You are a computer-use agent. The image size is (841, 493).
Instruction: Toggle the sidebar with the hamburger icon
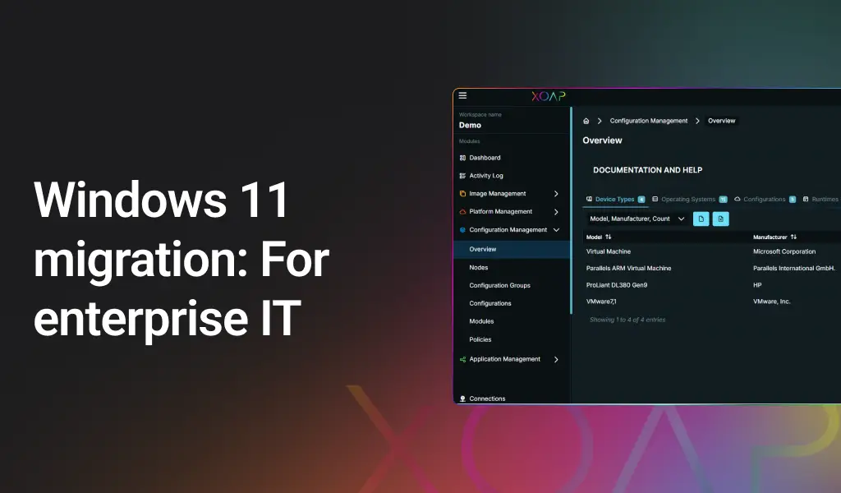462,94
